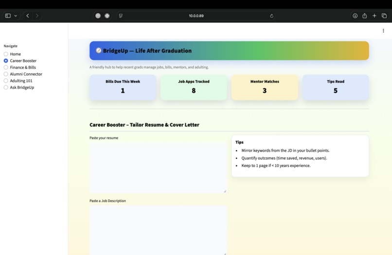Click the Tips Read card
392x255 pixels.
coord(336,87)
